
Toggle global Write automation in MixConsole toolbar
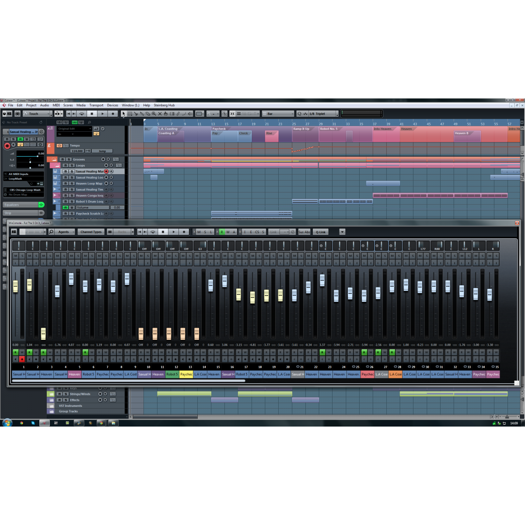point(228,232)
